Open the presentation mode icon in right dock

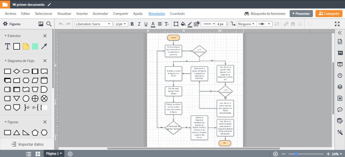coord(340,64)
